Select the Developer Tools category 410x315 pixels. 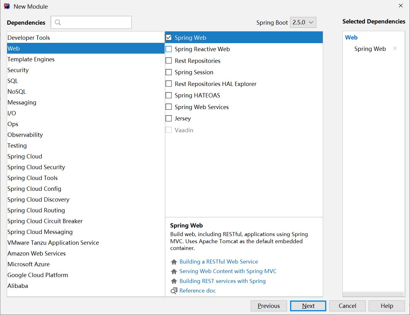click(x=86, y=38)
